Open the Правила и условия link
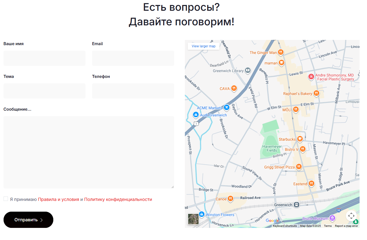This screenshot has height=240, width=367. click(58, 200)
